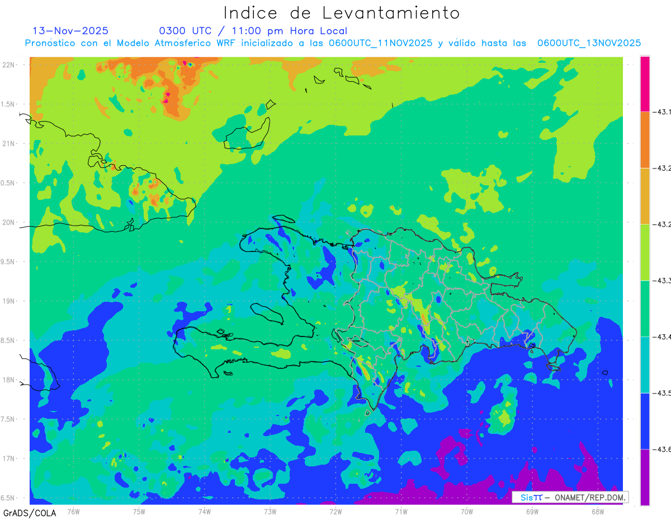
Task: Click the "-43.6" legend value
Action: pos(662,450)
